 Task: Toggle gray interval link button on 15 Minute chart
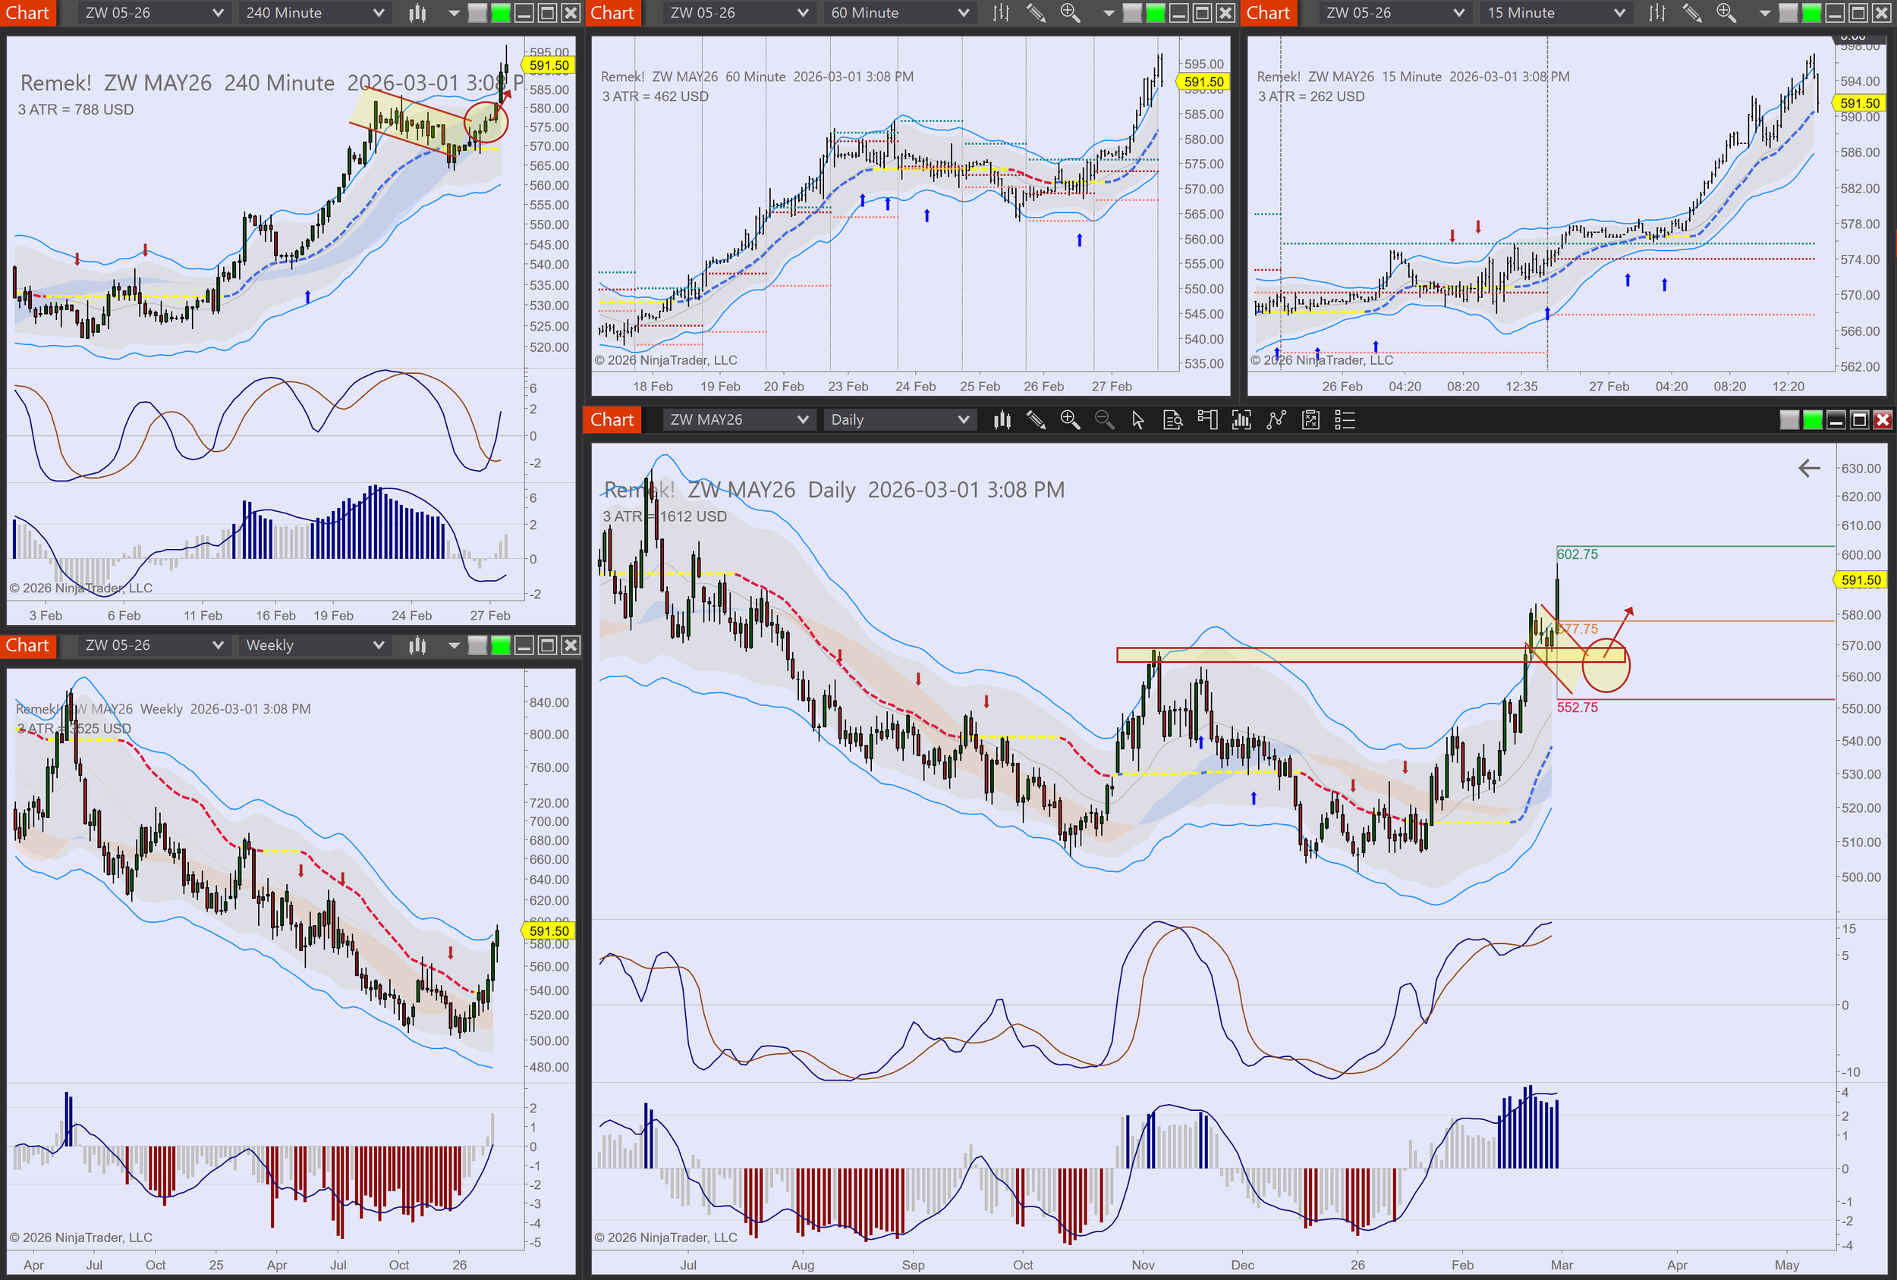point(1788,13)
